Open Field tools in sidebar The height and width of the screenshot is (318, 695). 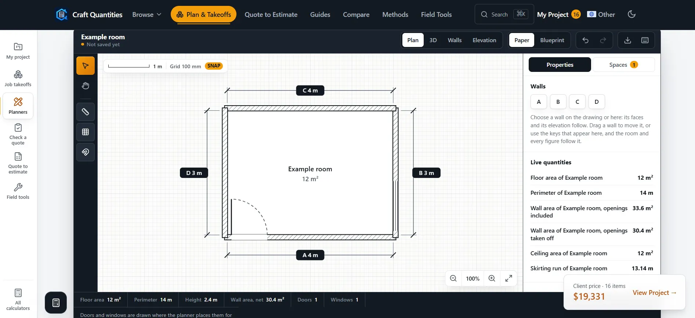point(18,191)
